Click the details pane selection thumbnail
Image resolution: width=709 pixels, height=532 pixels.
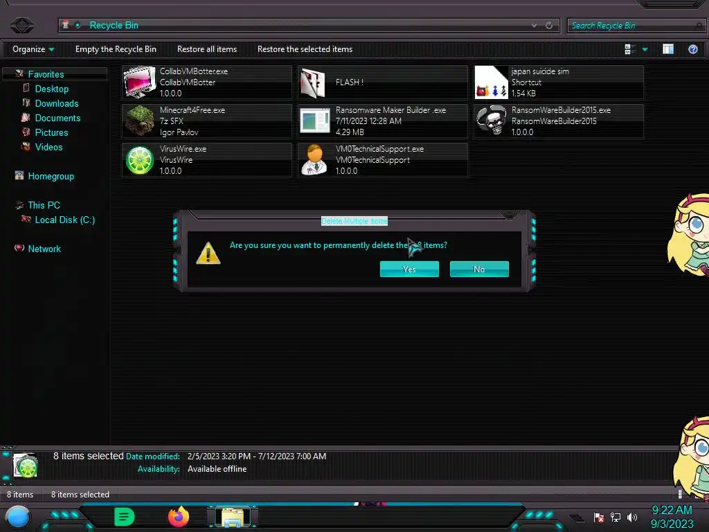(x=26, y=465)
